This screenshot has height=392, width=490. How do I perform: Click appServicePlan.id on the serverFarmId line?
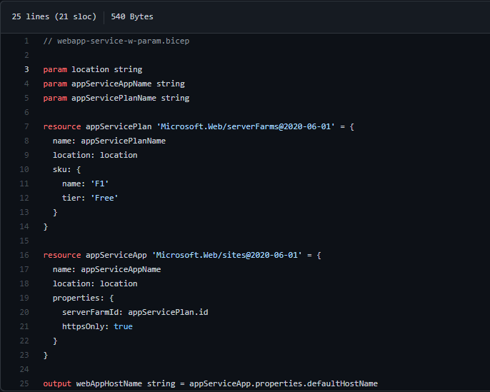(x=168, y=312)
